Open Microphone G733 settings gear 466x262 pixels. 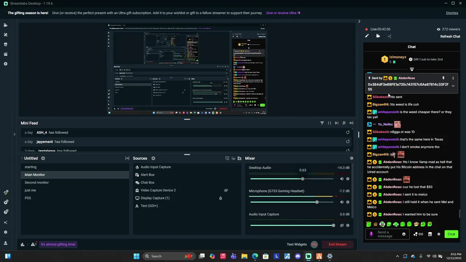tap(348, 202)
